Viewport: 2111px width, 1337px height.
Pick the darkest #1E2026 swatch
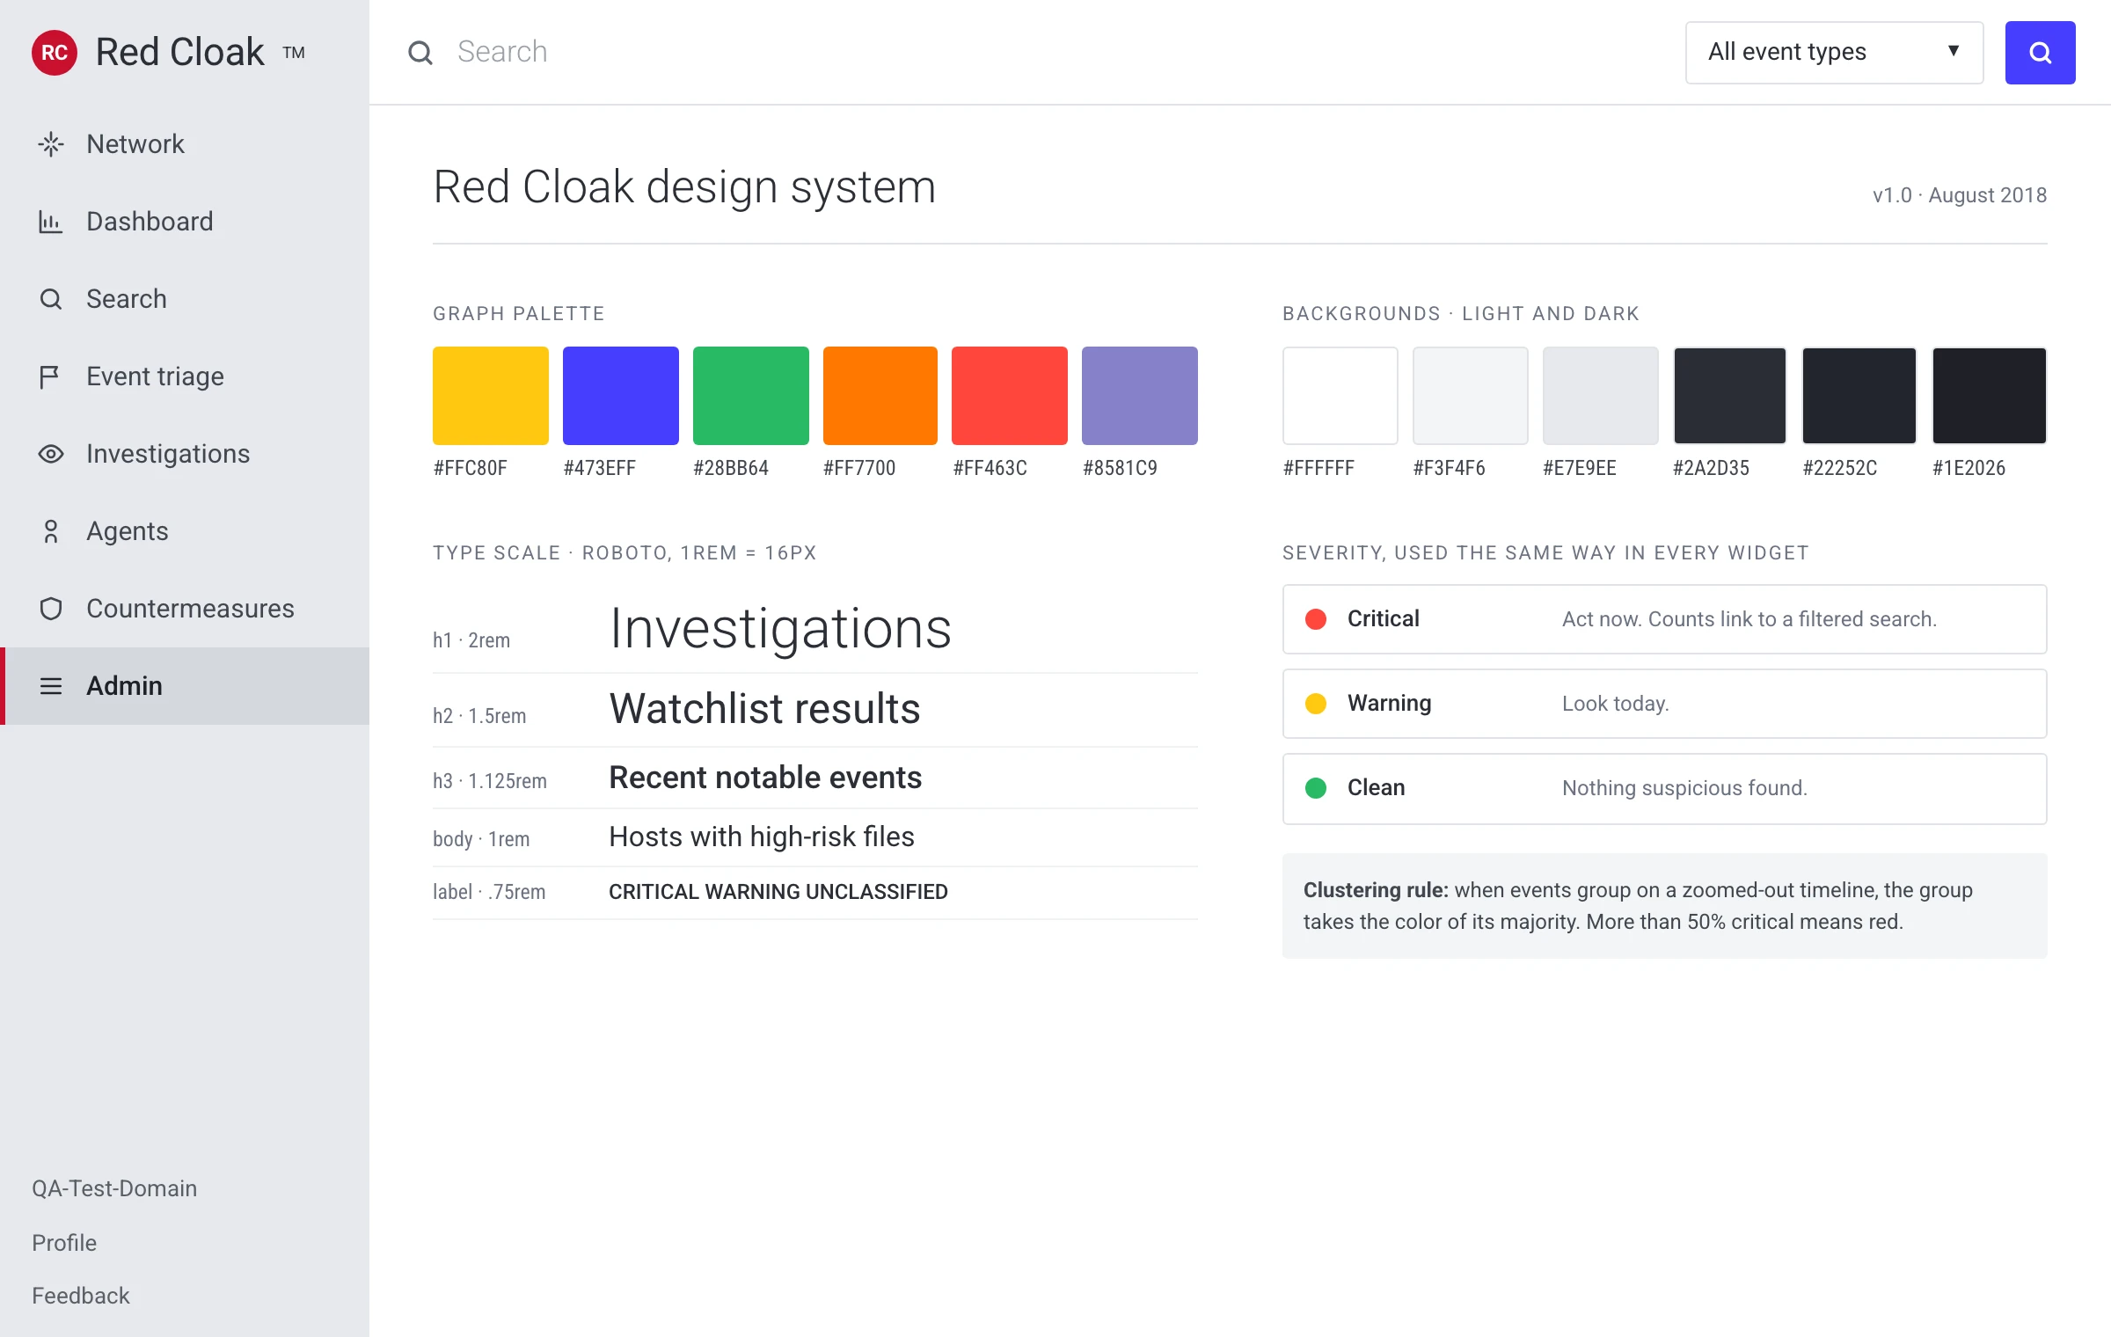[1990, 396]
